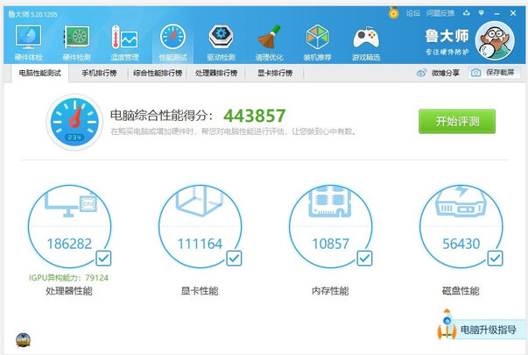Viewport: 528px width, 355px height.
Task: Click 电脑升级指导 rocket banner
Action: tap(480, 330)
